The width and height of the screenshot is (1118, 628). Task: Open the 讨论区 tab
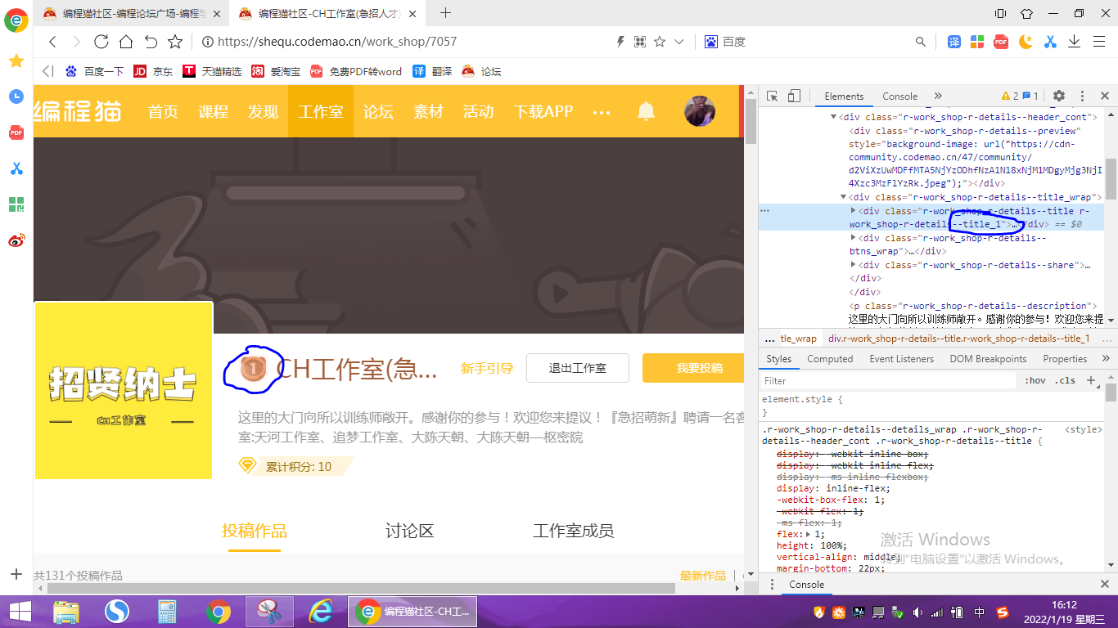(x=409, y=532)
